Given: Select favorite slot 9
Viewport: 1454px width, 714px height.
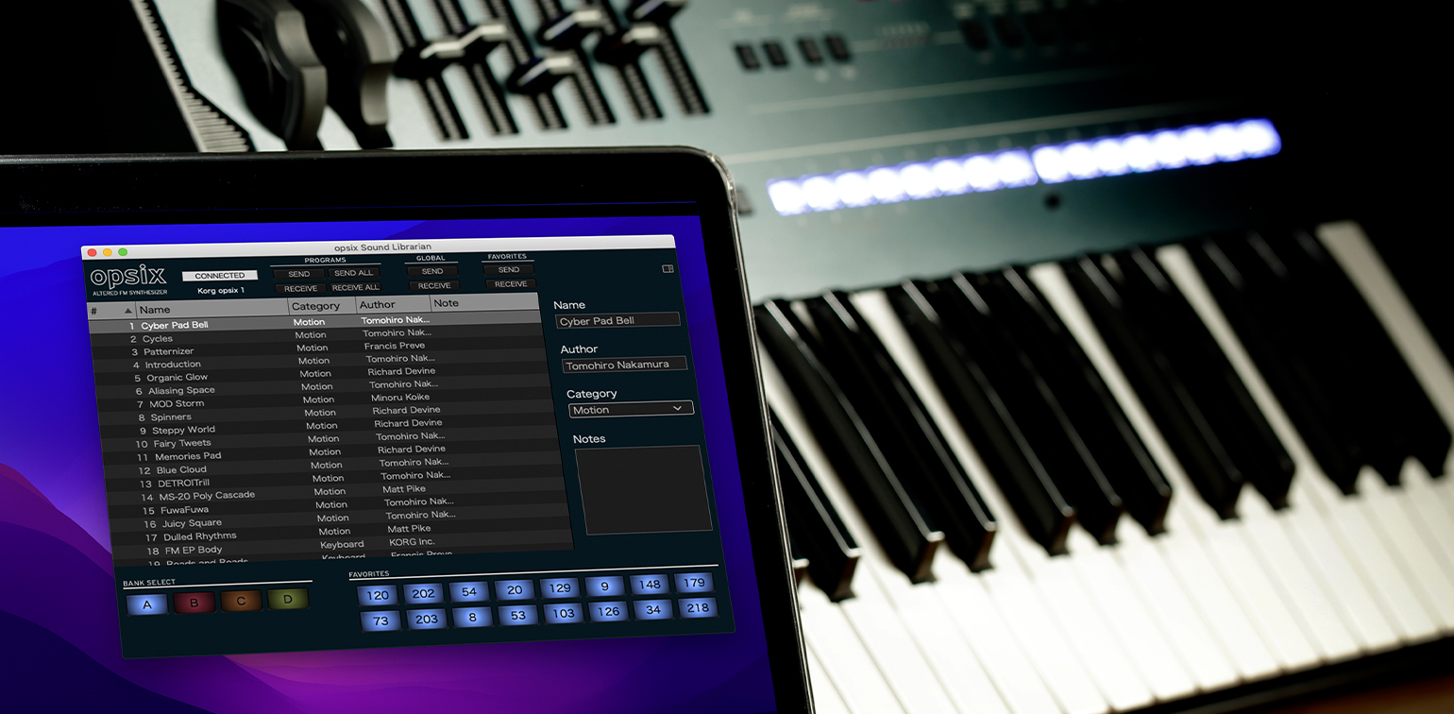Looking at the screenshot, I should (604, 586).
